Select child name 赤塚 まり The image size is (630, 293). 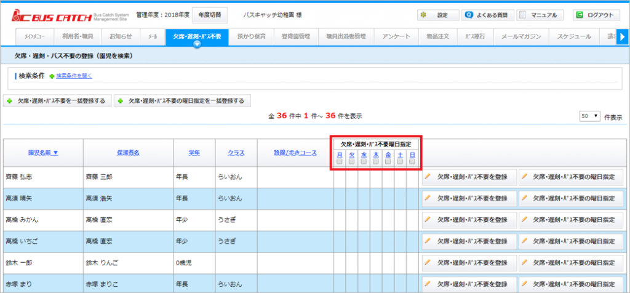click(x=19, y=284)
